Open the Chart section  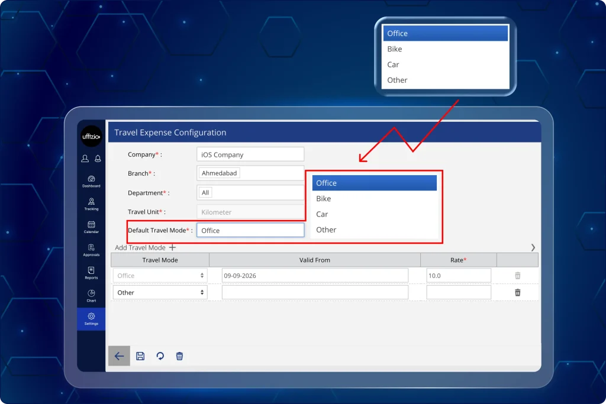(91, 296)
